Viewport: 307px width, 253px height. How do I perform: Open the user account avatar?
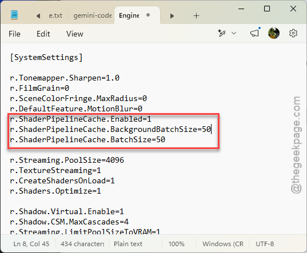tap(273, 33)
